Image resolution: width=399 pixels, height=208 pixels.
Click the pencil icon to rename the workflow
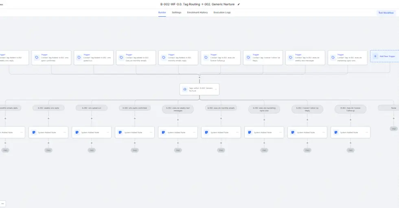coord(239,4)
